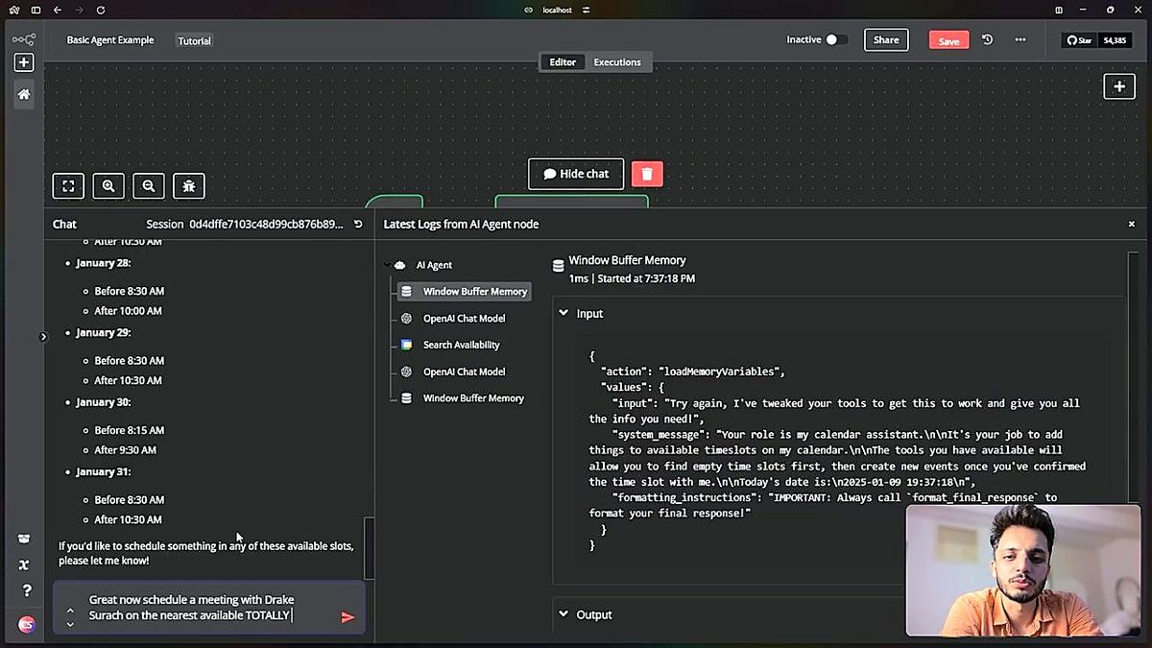Screen dimensions: 1152x648
Task: Go back in the browser
Action: [59, 10]
